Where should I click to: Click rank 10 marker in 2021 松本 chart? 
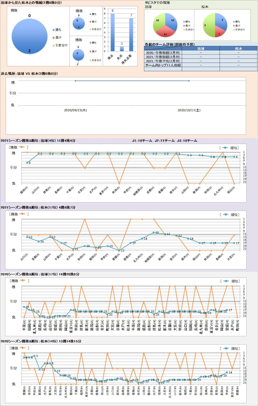tap(154, 233)
